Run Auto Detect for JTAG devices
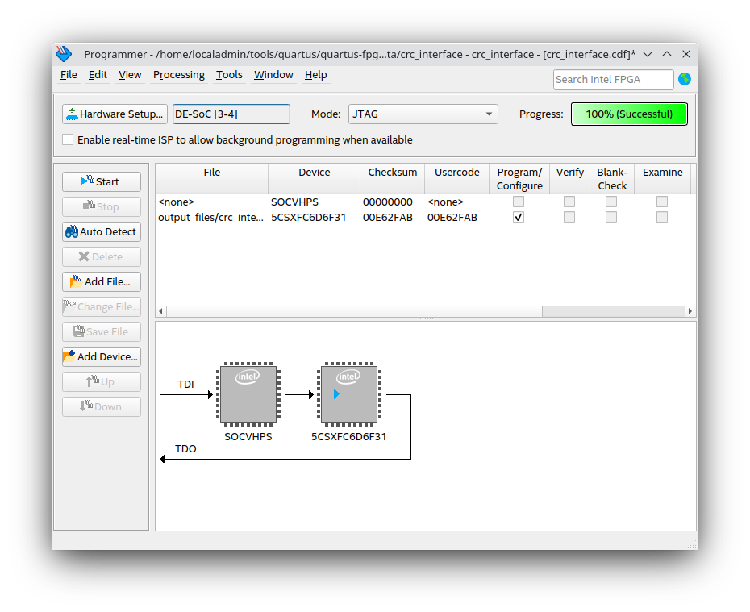The image size is (750, 612). [x=102, y=231]
